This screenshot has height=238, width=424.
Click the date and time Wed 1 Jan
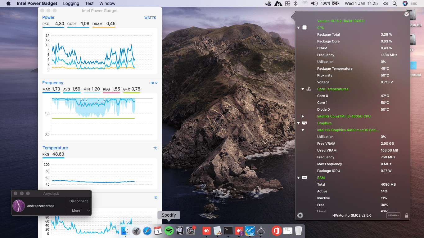point(361,3)
